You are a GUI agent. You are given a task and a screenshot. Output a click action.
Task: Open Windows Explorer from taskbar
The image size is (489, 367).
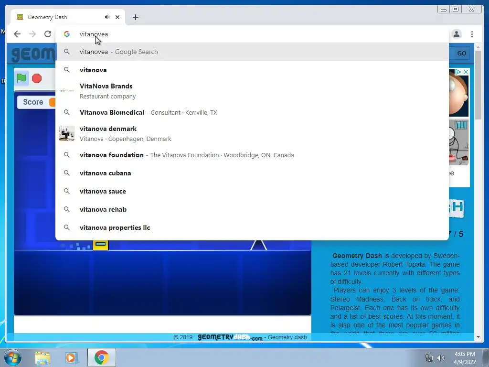coord(43,358)
